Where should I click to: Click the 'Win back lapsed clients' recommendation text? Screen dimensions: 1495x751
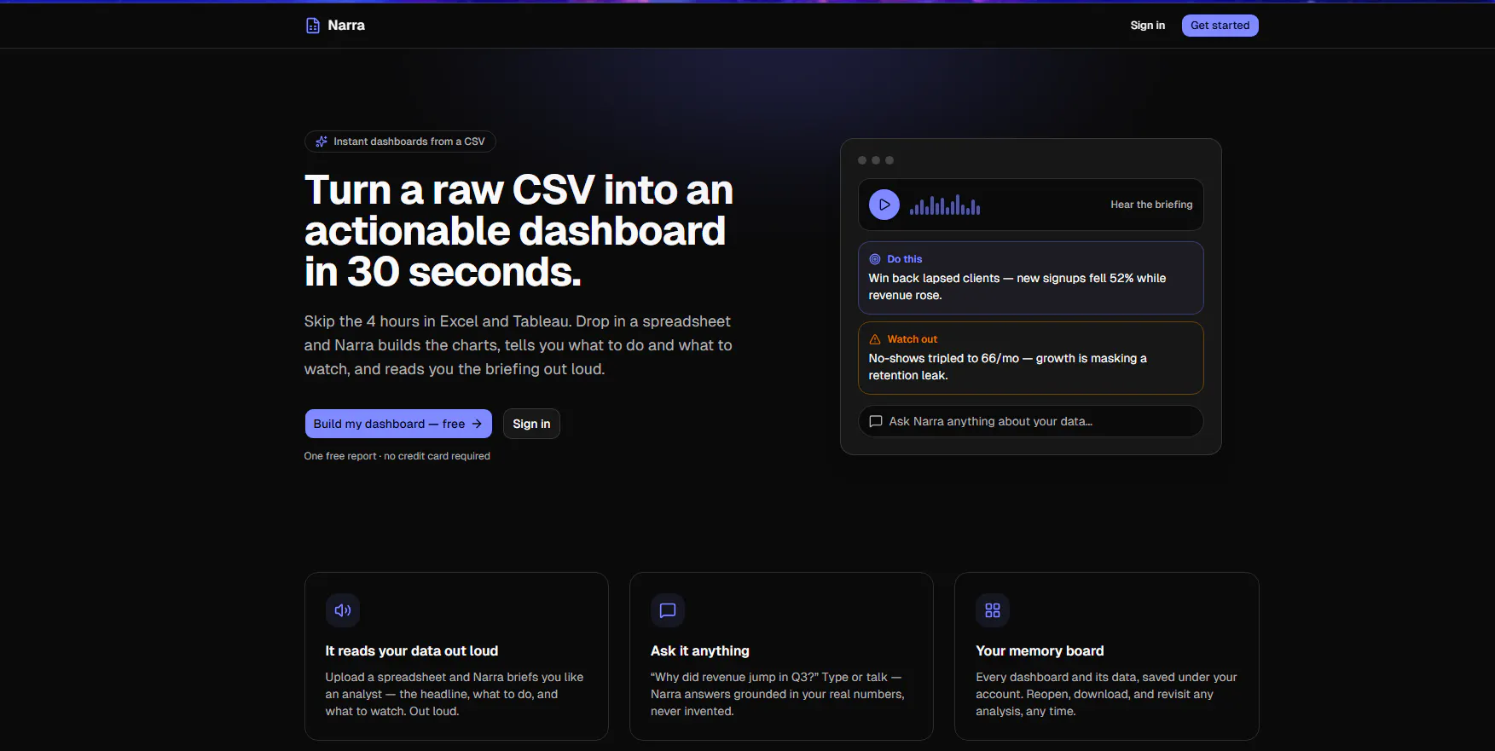pos(1017,286)
